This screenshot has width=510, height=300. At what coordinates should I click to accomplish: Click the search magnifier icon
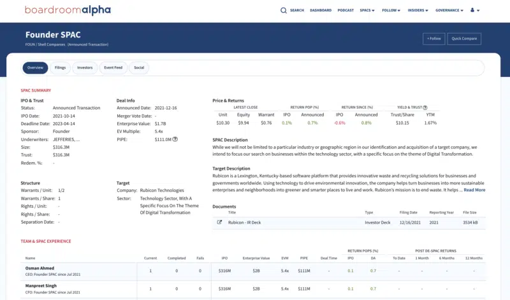pos(283,10)
